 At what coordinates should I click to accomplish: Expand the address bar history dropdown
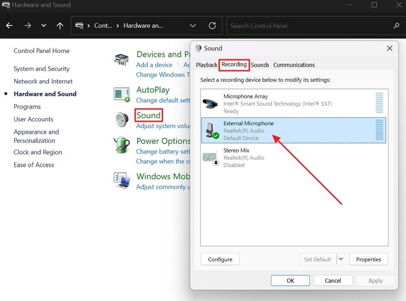pyautogui.click(x=193, y=26)
